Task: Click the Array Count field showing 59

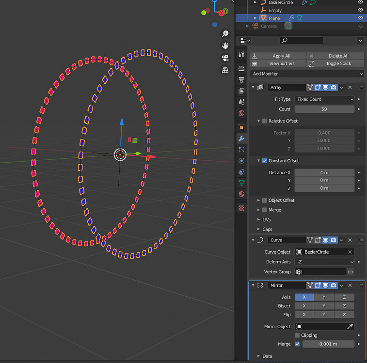Action: [x=324, y=109]
